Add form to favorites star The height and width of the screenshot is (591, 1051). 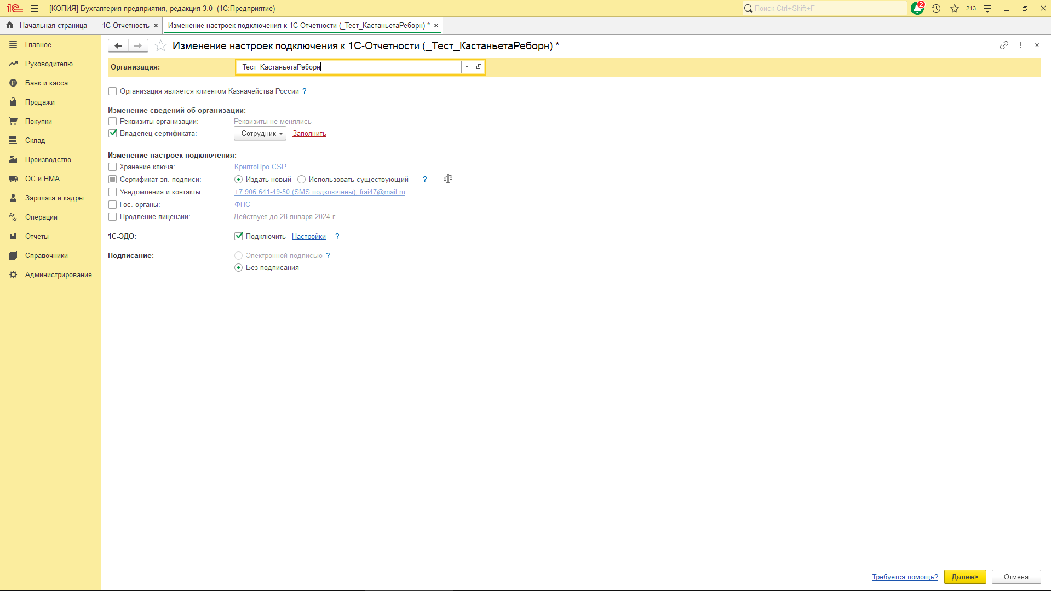coord(160,45)
